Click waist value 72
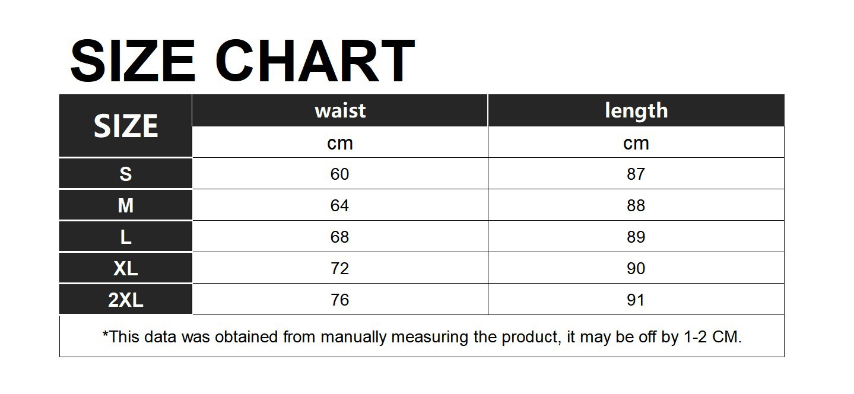 point(340,268)
